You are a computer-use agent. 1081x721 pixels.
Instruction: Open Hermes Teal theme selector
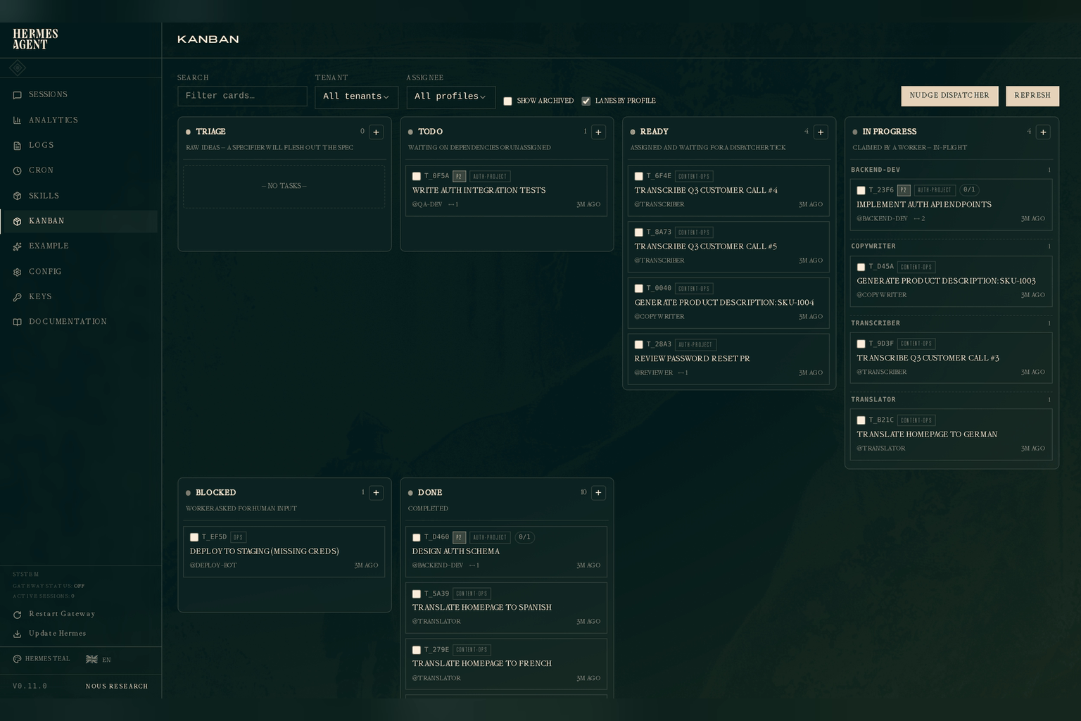point(42,659)
